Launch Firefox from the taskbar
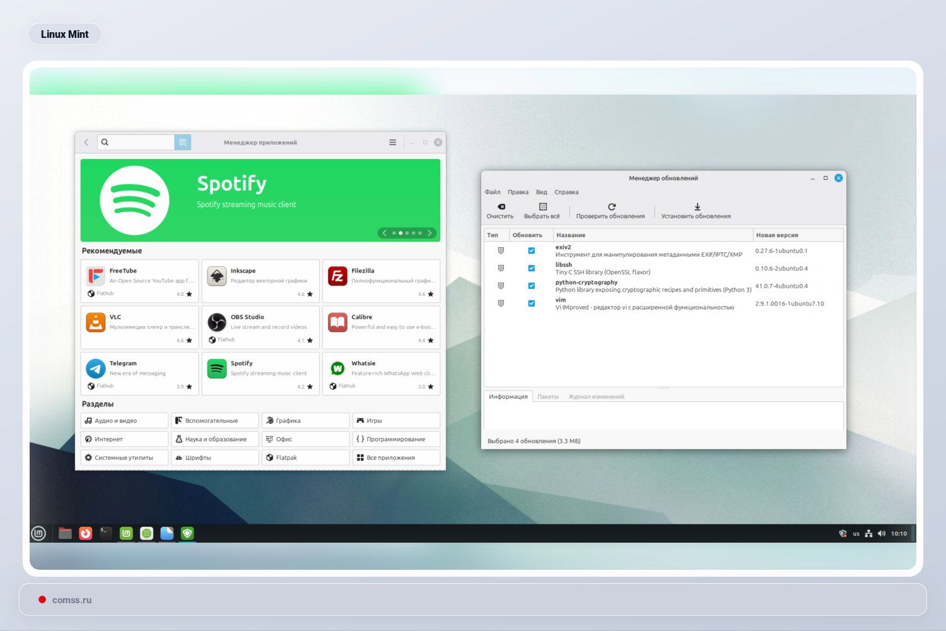The height and width of the screenshot is (631, 946). tap(85, 533)
